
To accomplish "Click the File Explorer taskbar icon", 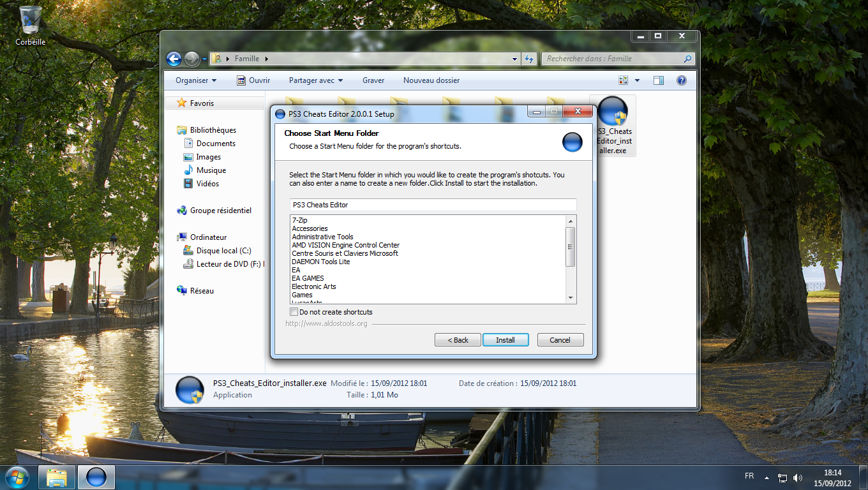I will pos(57,477).
